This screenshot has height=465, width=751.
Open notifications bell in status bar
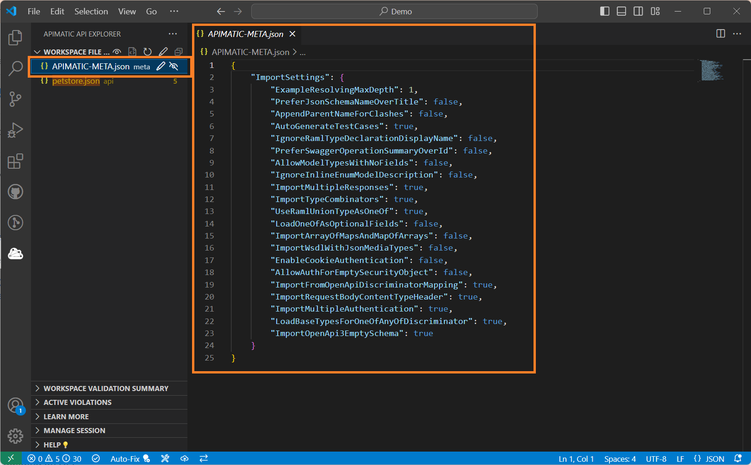[x=738, y=459]
